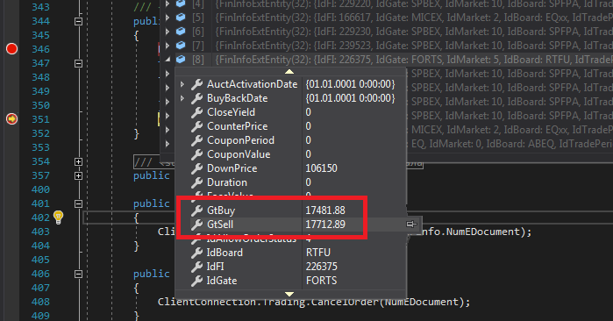Select the wrench icon beside IdBoard
The width and height of the screenshot is (613, 321).
(197, 253)
